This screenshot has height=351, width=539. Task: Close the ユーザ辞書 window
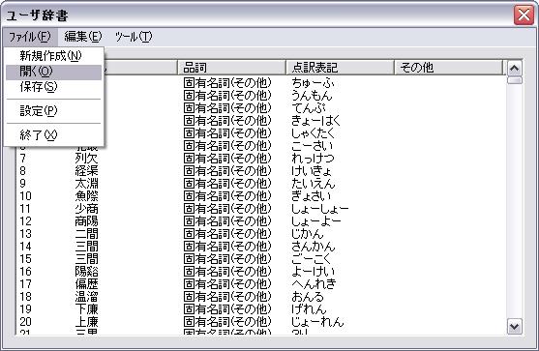tap(524, 15)
